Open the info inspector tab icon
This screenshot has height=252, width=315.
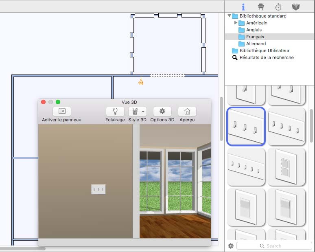click(x=243, y=7)
